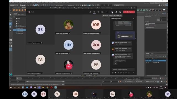Open Opera browser from the taskbar

pos(51,87)
